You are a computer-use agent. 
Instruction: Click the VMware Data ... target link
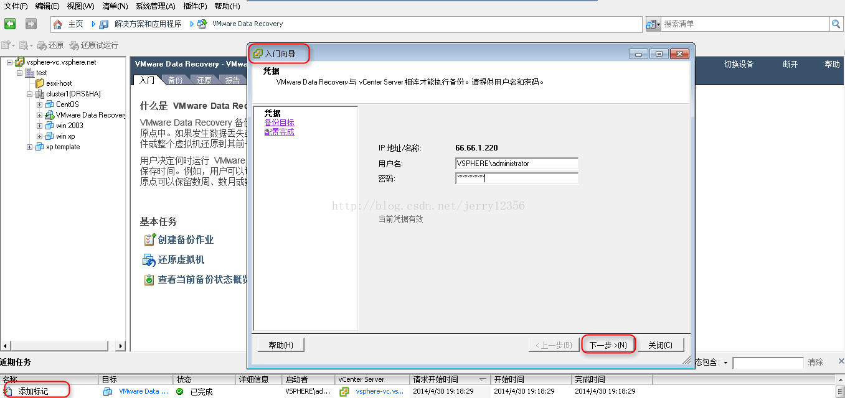tap(143, 392)
